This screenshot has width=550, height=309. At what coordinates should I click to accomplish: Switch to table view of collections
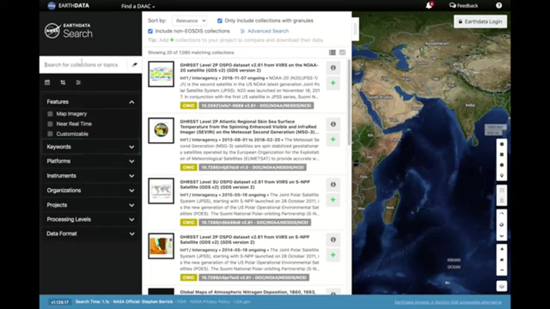(x=342, y=52)
